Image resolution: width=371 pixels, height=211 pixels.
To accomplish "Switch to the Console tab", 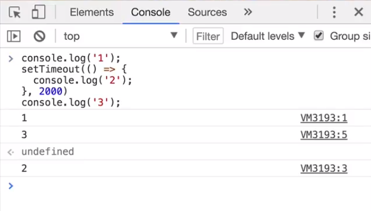I will point(151,12).
